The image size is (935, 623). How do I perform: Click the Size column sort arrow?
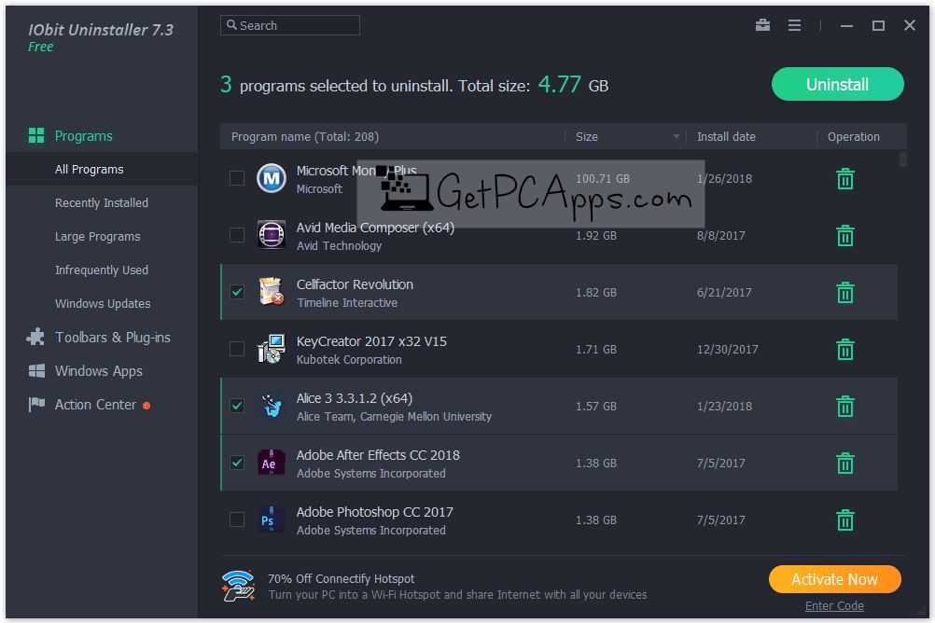pyautogui.click(x=677, y=136)
